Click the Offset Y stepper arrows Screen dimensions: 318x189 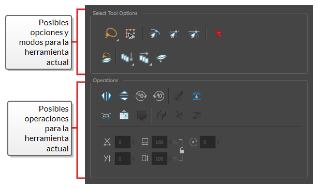click(133, 159)
